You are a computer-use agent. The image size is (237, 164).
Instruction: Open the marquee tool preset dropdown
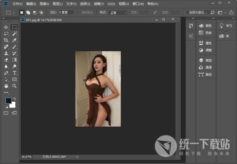click(x=10, y=13)
